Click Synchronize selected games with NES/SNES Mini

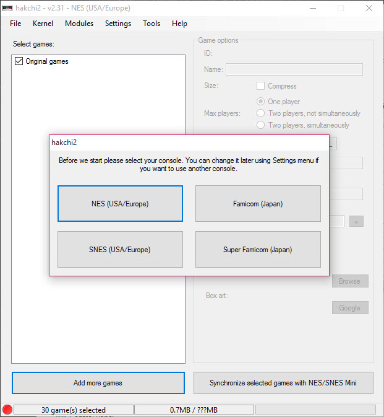coord(283,383)
